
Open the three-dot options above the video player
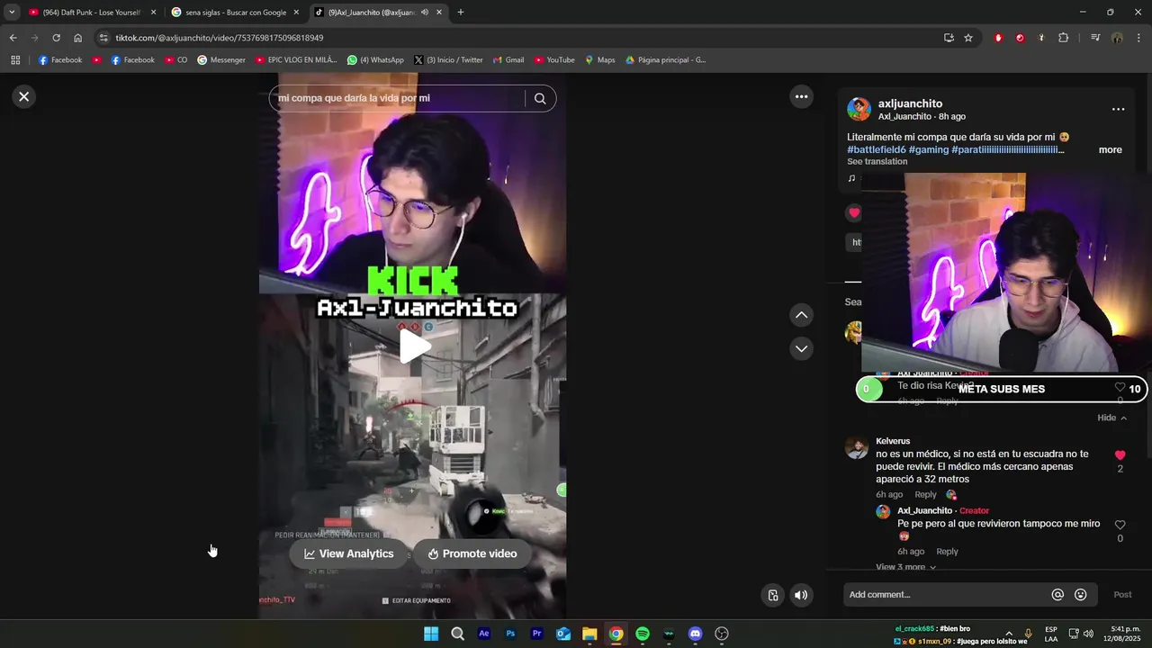(801, 96)
